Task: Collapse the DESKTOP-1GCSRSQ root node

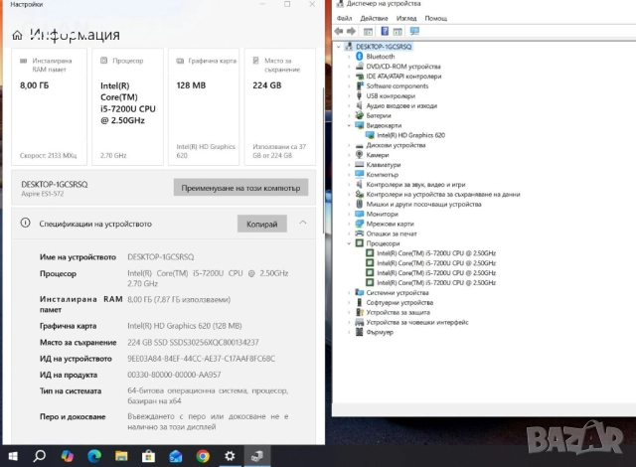Action: [x=339, y=47]
